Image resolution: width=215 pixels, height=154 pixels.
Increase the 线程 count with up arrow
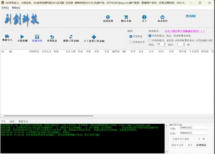(165, 44)
